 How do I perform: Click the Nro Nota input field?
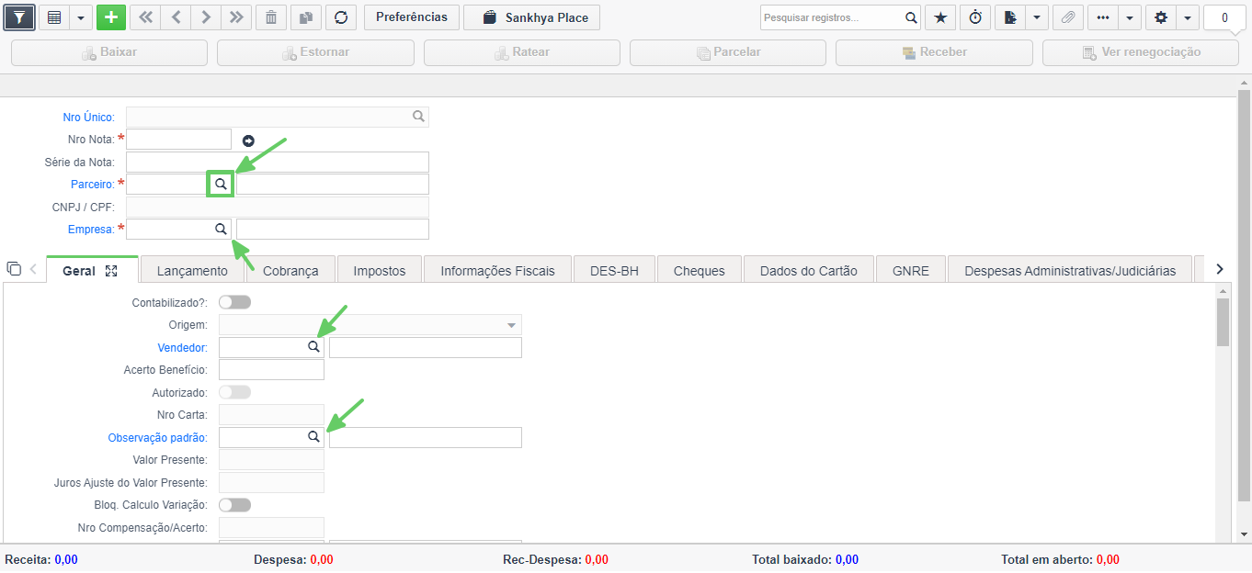[178, 139]
